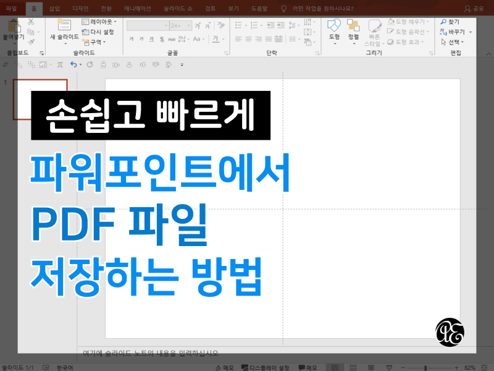
Task: Click the redo repeat circular arrow icon
Action: coord(90,65)
